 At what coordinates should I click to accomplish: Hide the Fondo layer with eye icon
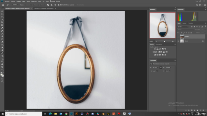(x=178, y=41)
